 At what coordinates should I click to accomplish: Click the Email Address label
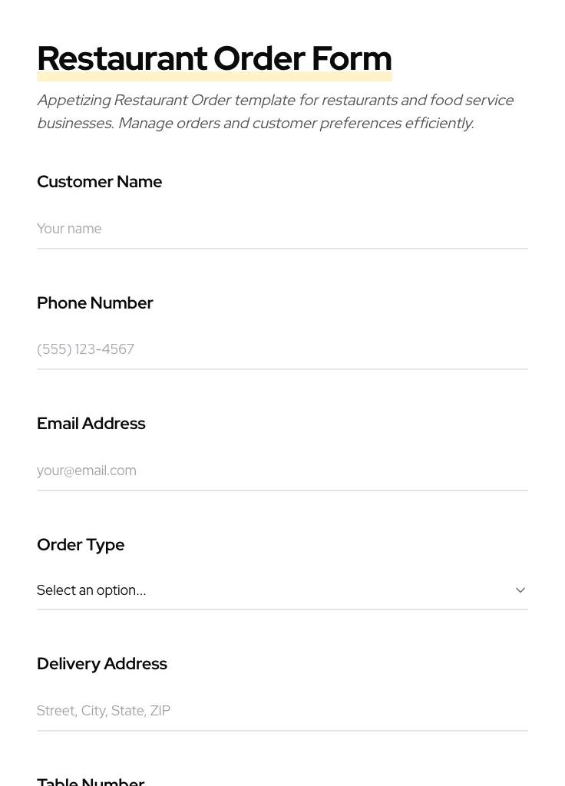91,424
